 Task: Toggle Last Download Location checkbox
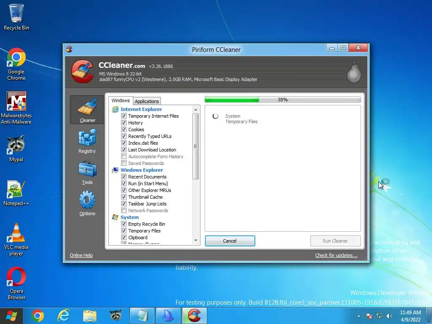pyautogui.click(x=124, y=150)
